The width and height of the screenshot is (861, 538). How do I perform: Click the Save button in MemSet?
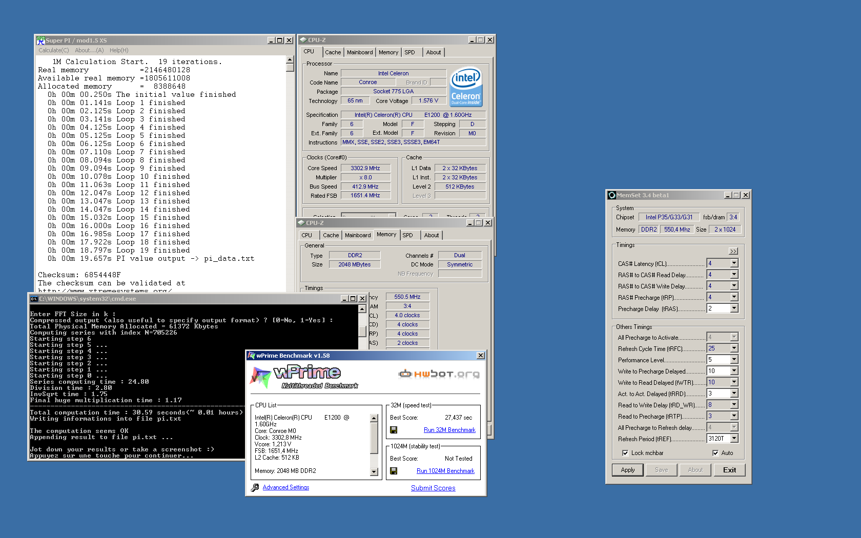(662, 470)
